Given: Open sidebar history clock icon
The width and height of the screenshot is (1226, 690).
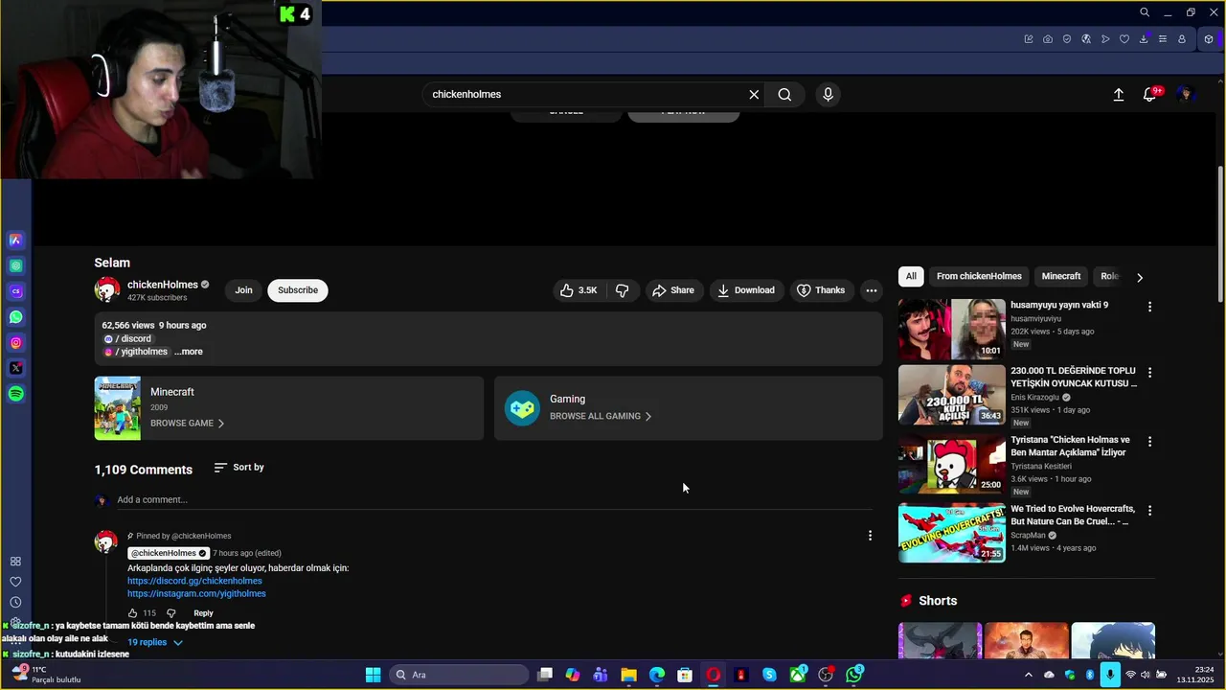Looking at the screenshot, I should (15, 602).
